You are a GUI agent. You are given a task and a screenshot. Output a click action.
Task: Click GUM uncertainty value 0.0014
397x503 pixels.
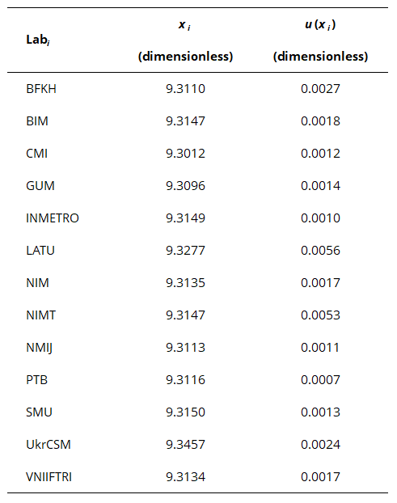[x=320, y=186]
